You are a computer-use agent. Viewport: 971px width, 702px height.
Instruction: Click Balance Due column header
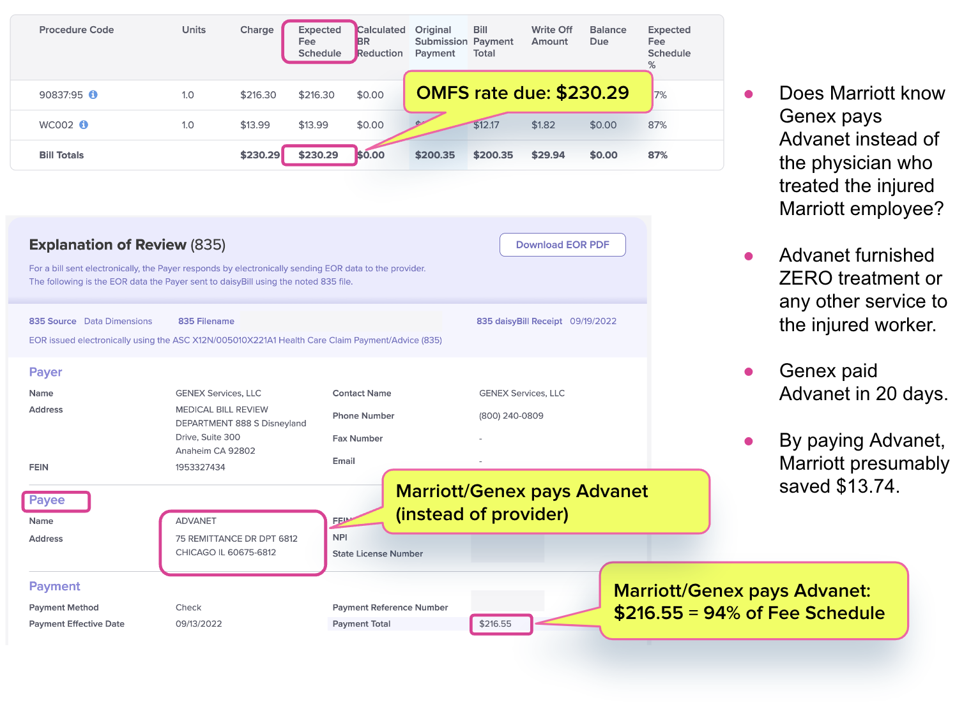608,36
